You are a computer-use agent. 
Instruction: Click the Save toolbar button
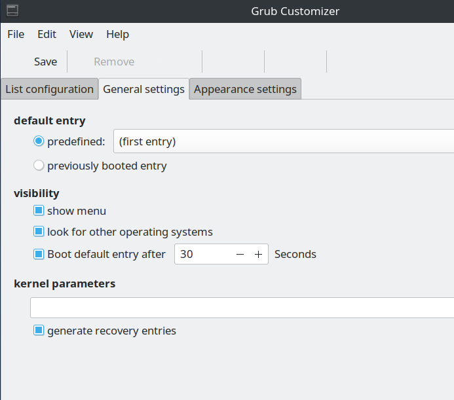coord(45,62)
